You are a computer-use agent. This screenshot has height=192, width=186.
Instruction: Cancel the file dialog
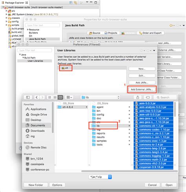point(152,185)
